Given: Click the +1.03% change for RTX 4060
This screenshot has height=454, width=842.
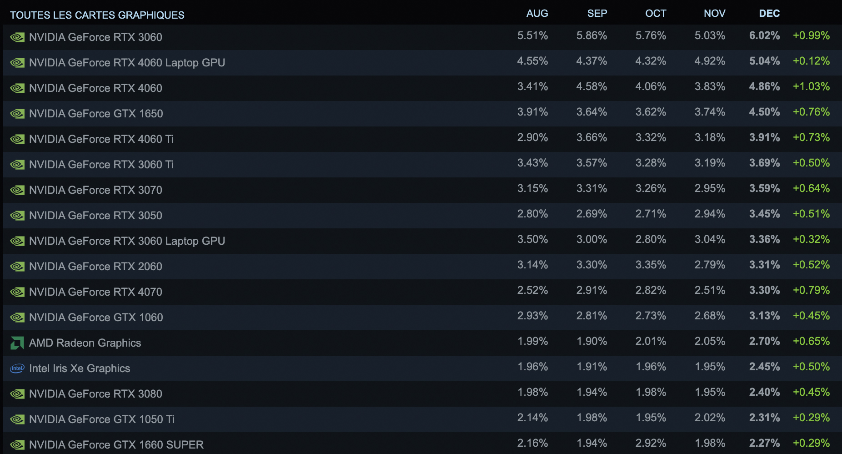Looking at the screenshot, I should (x=811, y=86).
